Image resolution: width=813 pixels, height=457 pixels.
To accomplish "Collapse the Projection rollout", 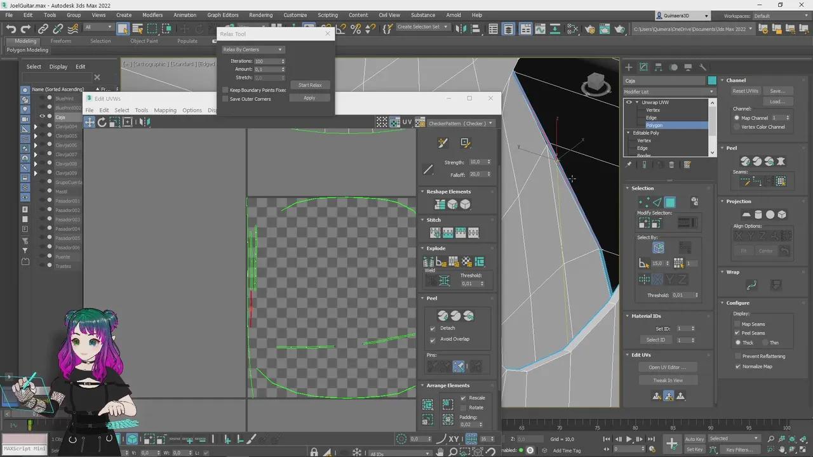I will pyautogui.click(x=722, y=201).
